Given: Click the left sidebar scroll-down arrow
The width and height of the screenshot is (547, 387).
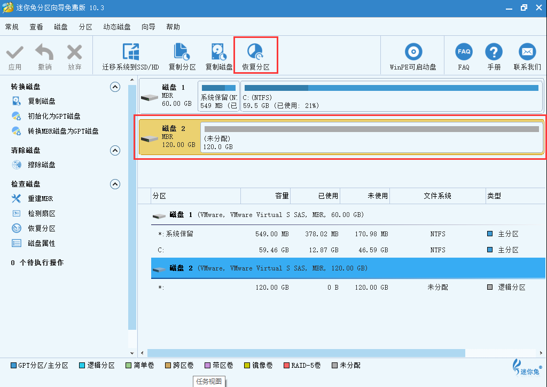Looking at the screenshot, I should [132, 353].
